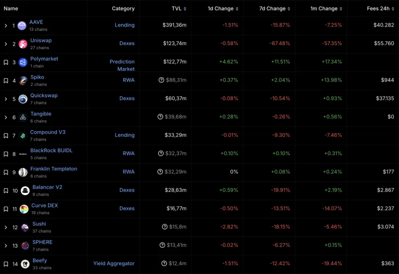This screenshot has width=399, height=274.
Task: Open the Prediction Market category link
Action: click(122, 65)
